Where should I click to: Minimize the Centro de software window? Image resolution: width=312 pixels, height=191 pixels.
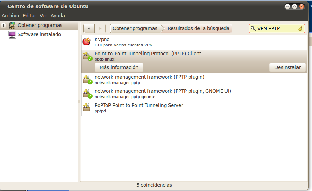click(x=288, y=7)
